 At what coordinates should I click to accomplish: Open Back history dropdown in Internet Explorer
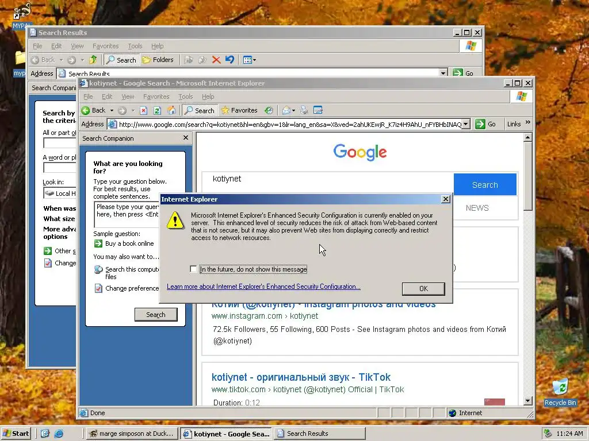[112, 110]
